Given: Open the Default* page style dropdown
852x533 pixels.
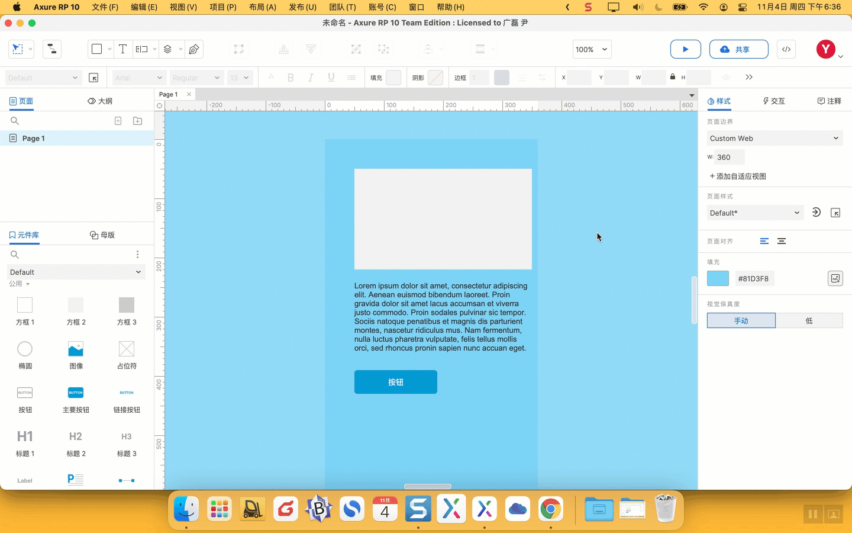Looking at the screenshot, I should (x=756, y=213).
